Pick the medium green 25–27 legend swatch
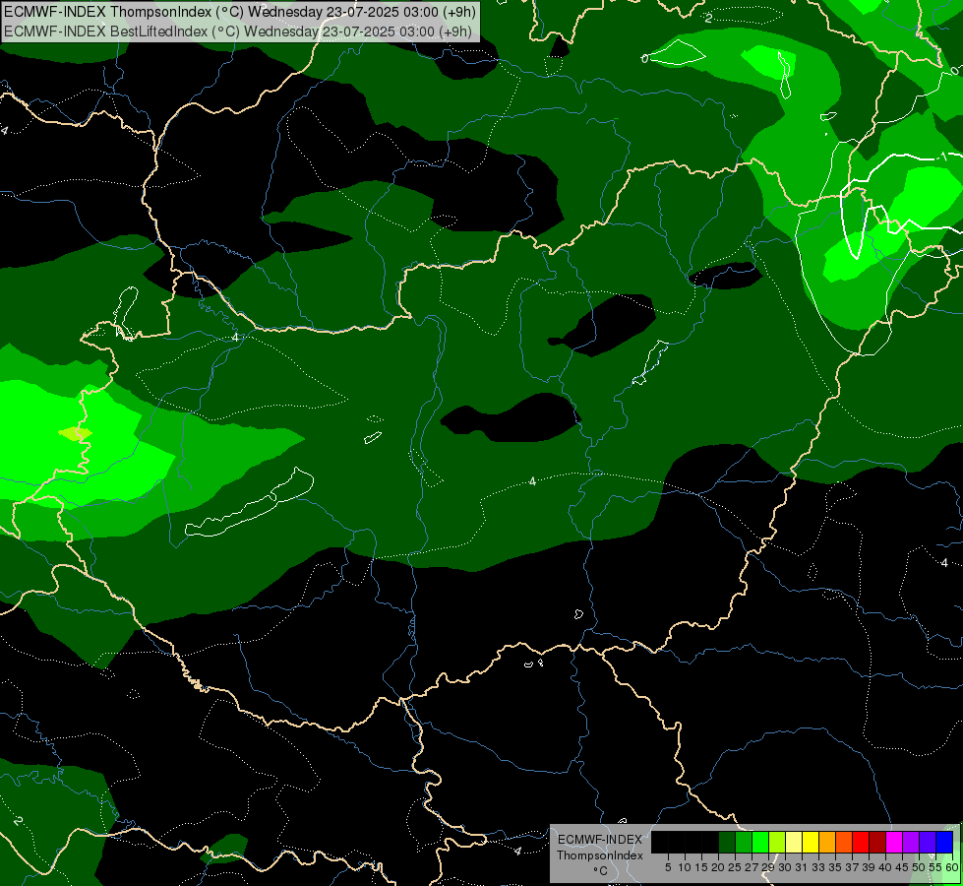Viewport: 963px width, 886px height. coord(743,842)
